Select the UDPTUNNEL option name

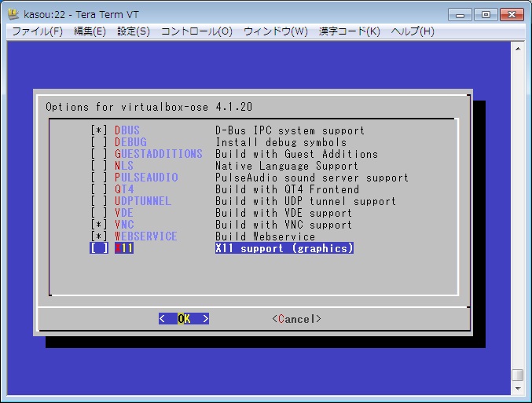(x=143, y=201)
